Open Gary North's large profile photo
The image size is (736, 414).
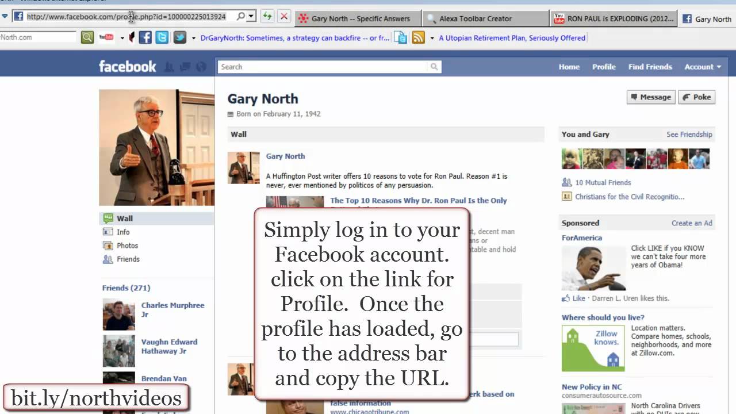tap(156, 147)
